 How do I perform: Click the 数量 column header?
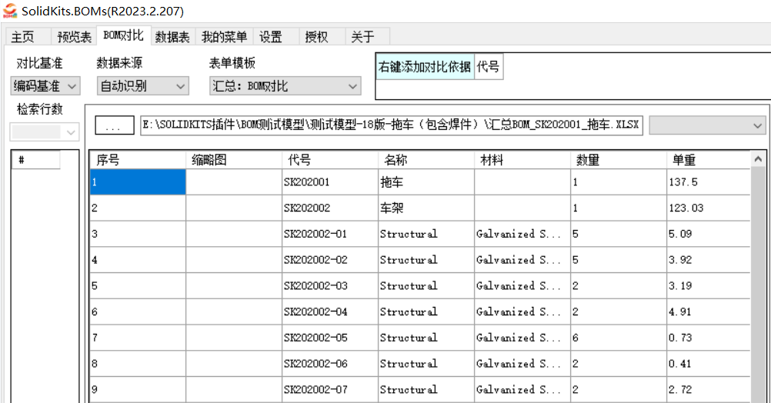click(619, 160)
